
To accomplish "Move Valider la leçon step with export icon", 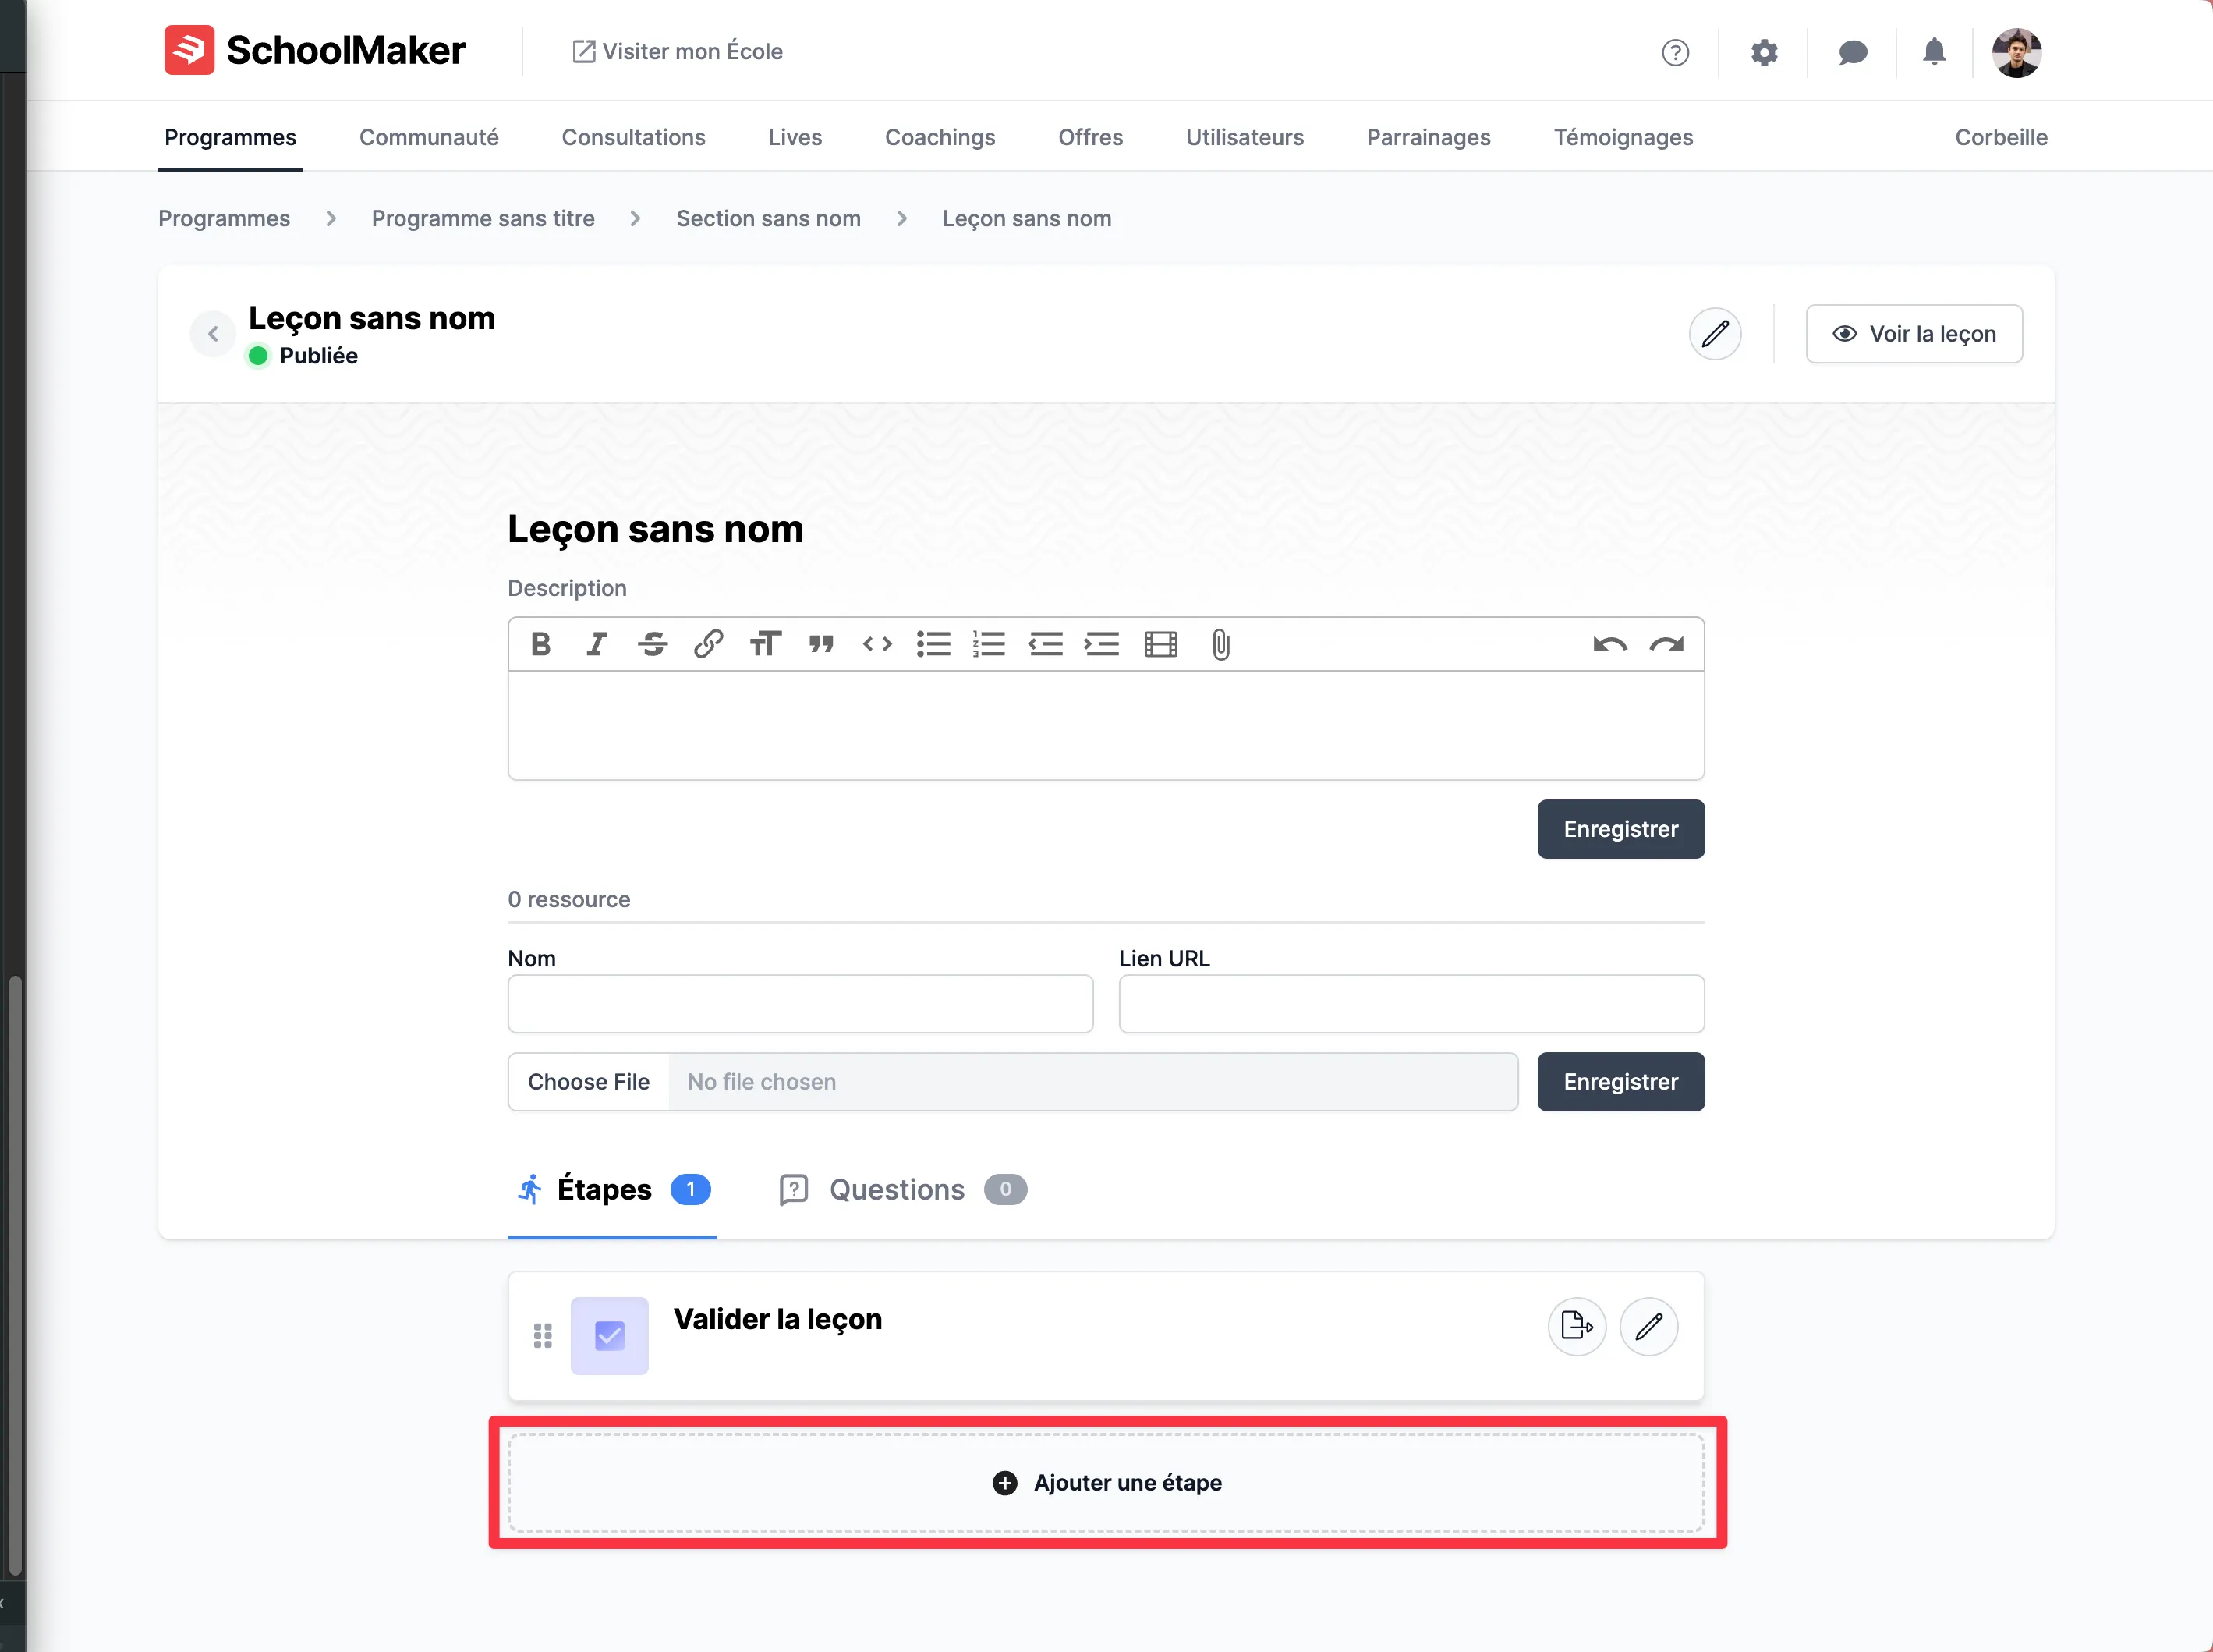I will point(1577,1326).
